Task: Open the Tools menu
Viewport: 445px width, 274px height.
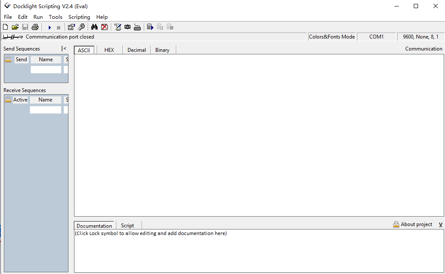Action: pyautogui.click(x=55, y=17)
